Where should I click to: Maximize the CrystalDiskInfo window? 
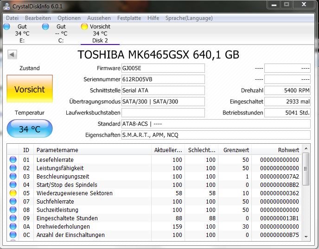point(287,4)
